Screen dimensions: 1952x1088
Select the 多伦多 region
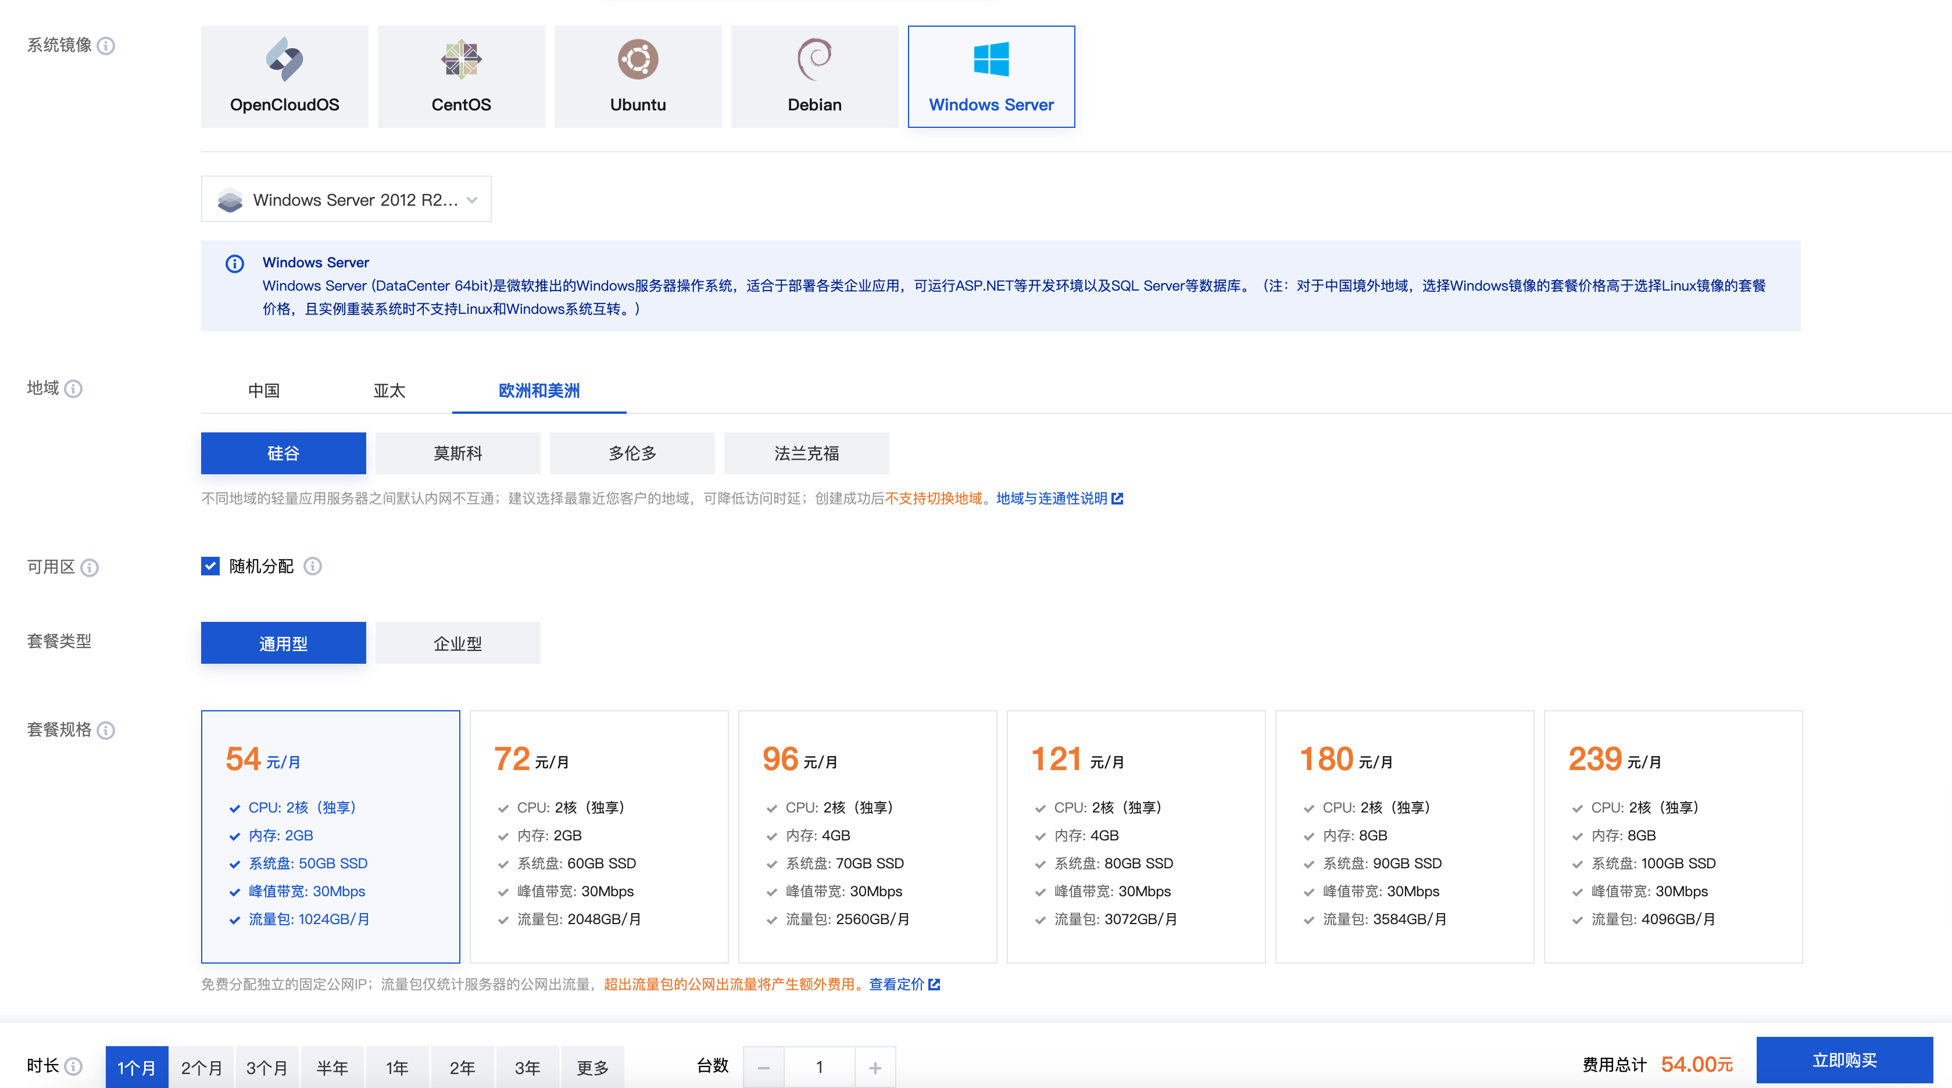click(632, 453)
